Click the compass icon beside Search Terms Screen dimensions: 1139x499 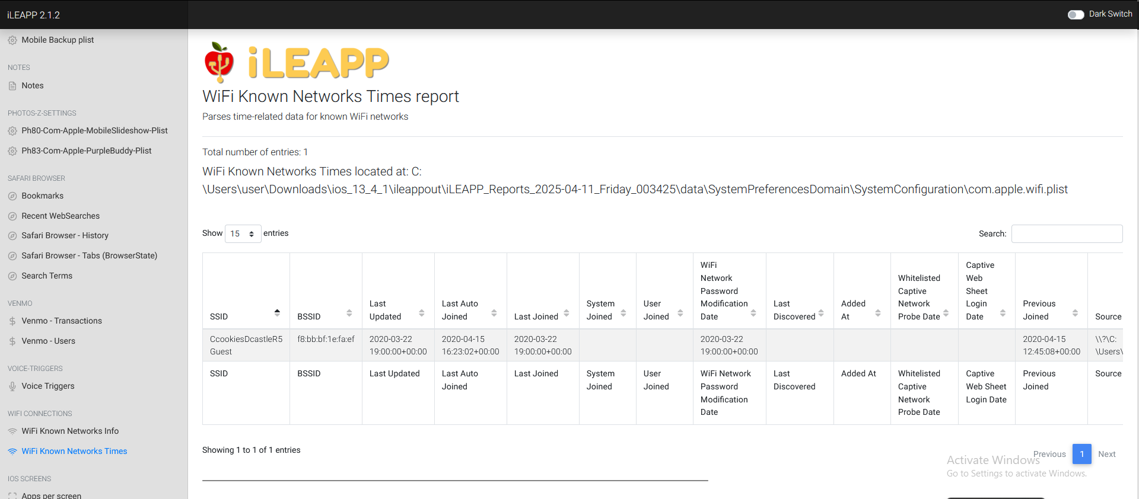point(12,276)
